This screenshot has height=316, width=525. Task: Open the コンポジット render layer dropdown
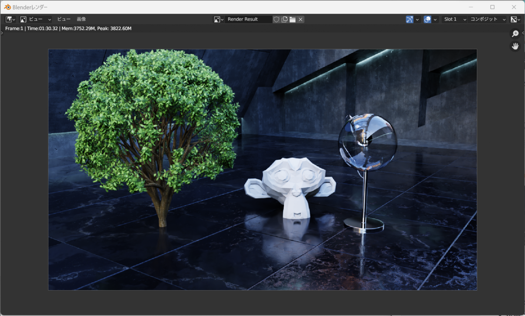487,19
